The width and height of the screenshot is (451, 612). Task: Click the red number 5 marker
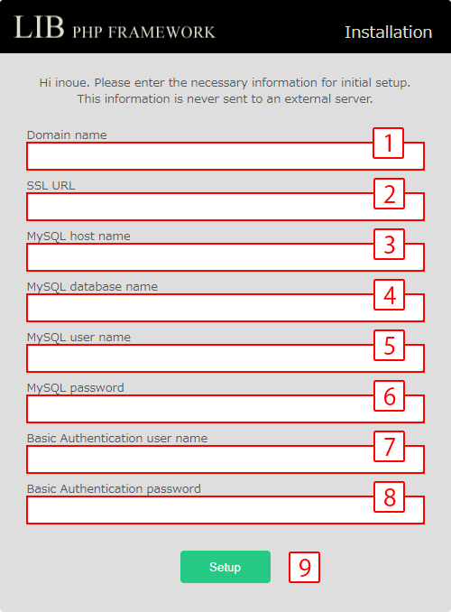389,346
